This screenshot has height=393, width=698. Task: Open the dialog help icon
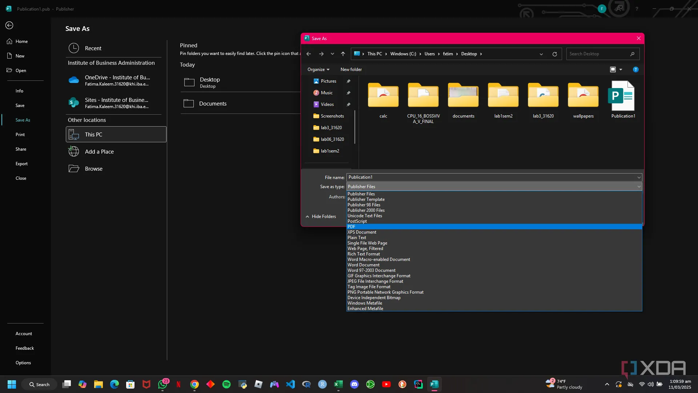[636, 70]
